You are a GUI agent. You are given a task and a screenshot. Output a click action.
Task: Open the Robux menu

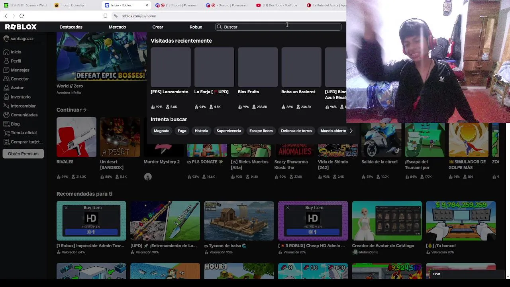point(196,27)
